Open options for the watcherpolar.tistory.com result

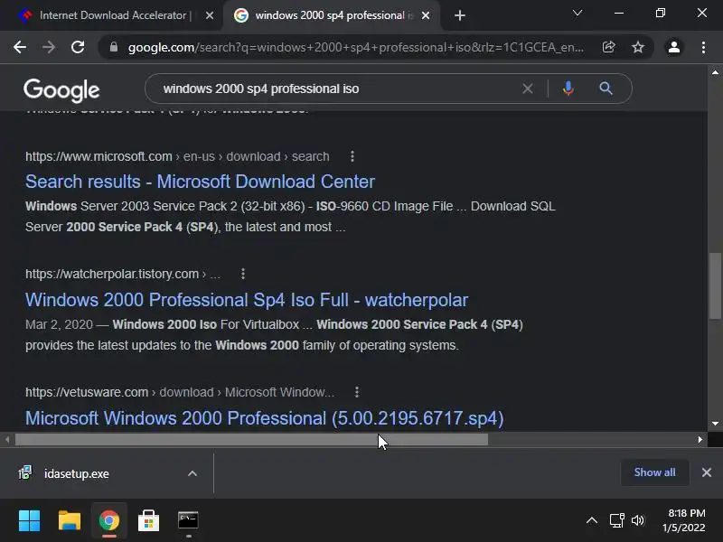243,274
